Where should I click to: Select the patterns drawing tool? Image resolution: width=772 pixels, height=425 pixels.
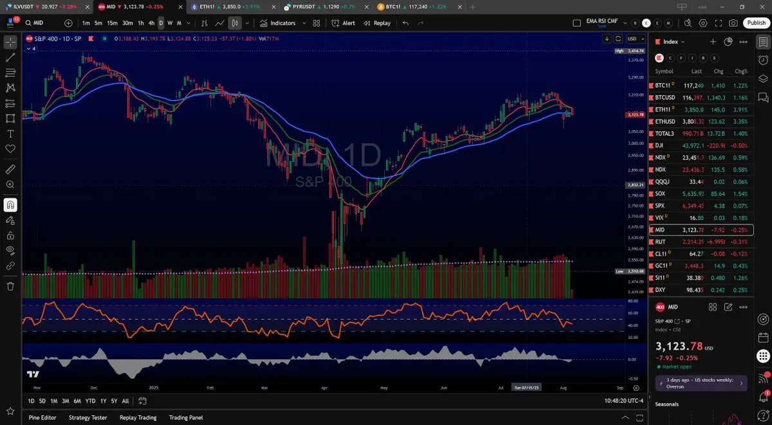pyautogui.click(x=10, y=88)
